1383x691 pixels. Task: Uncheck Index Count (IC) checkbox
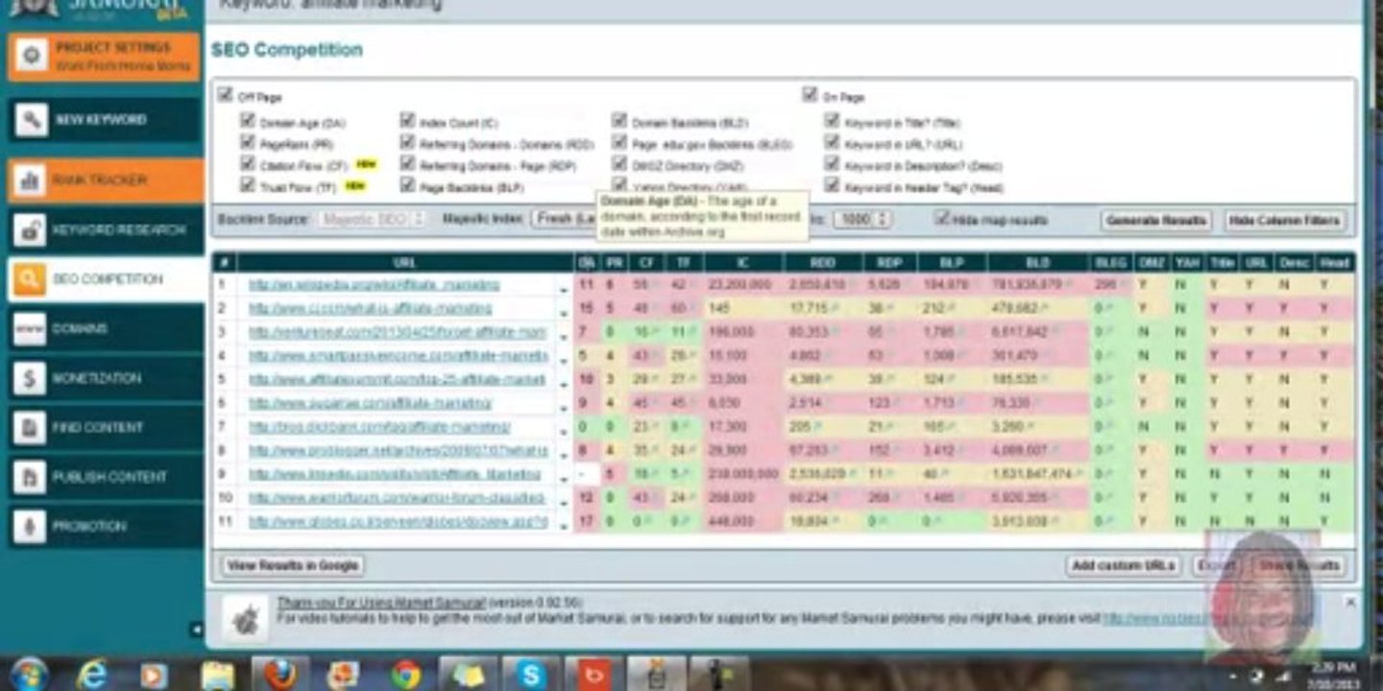click(x=408, y=121)
